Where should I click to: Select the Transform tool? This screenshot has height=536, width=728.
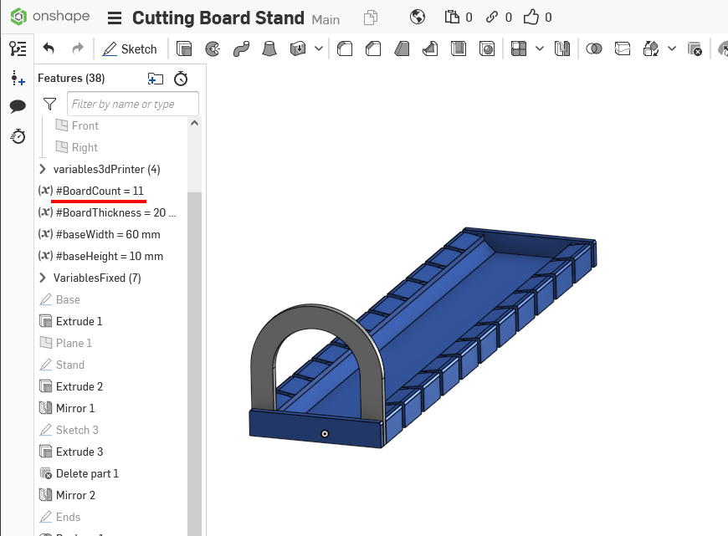click(x=650, y=48)
